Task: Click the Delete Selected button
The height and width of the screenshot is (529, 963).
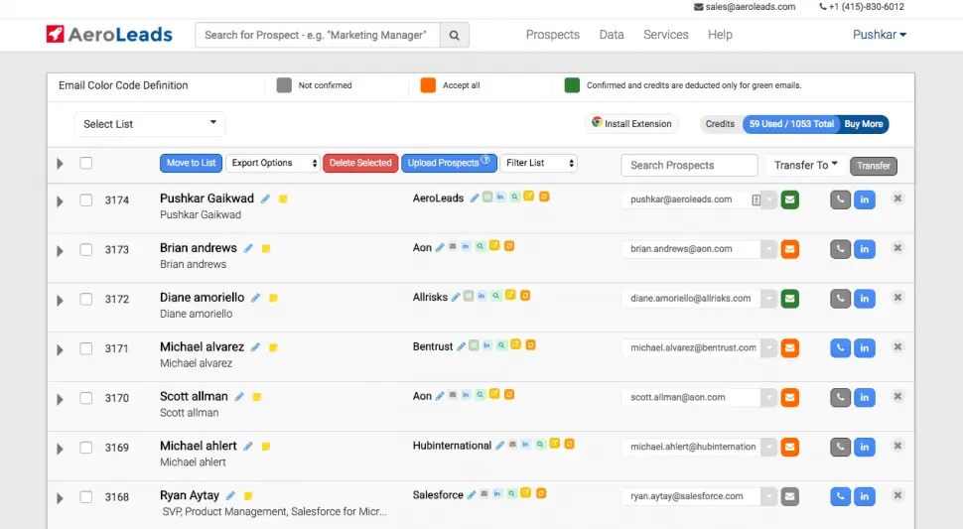Action: pyautogui.click(x=360, y=163)
